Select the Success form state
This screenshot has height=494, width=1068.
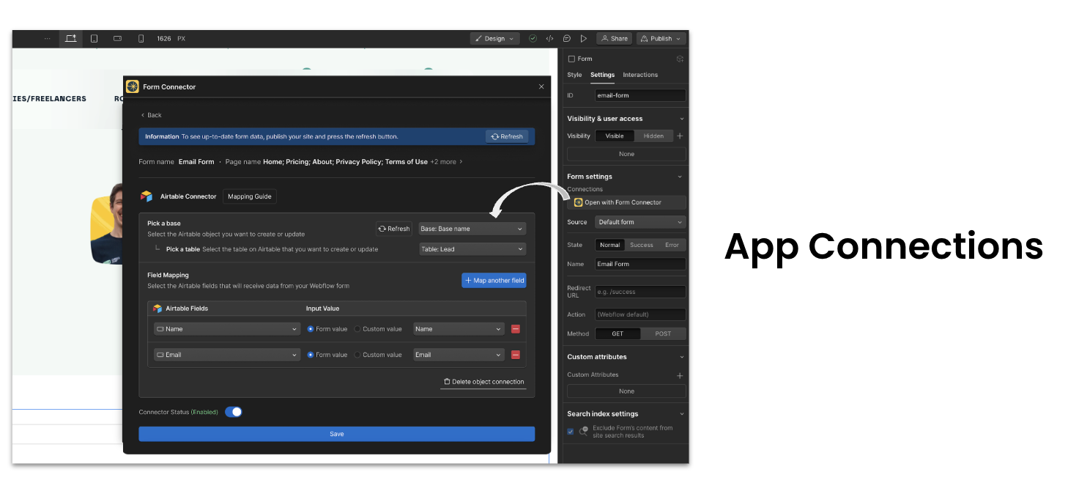(x=641, y=245)
